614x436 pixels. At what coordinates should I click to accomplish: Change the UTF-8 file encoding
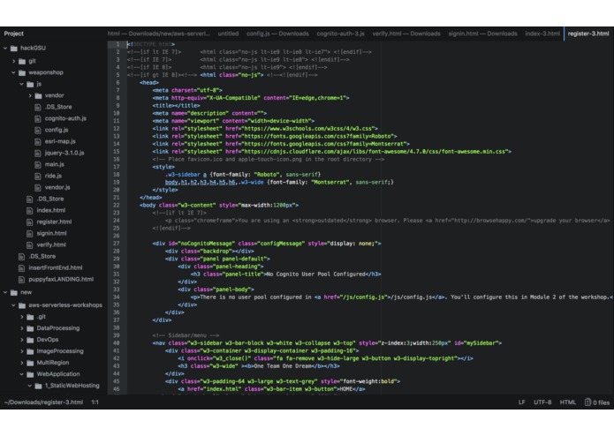[542, 402]
